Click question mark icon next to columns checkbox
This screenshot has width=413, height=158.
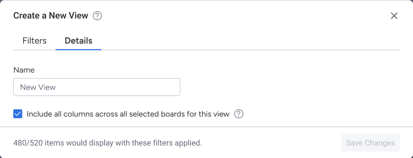pos(239,114)
